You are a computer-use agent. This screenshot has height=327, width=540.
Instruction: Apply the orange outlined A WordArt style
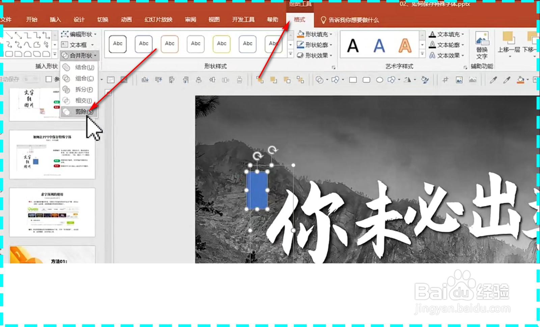[x=405, y=45]
